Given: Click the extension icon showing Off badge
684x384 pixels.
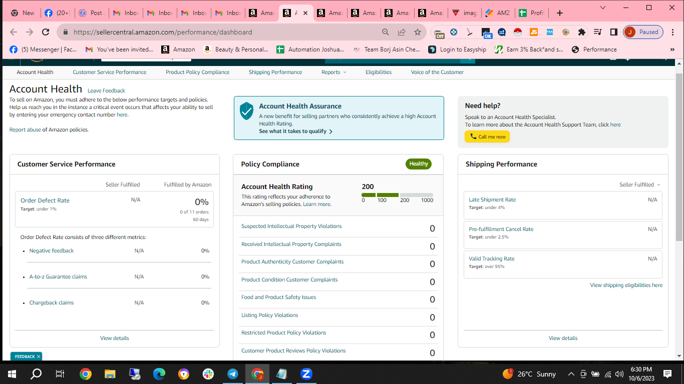Looking at the screenshot, I should click(x=440, y=33).
